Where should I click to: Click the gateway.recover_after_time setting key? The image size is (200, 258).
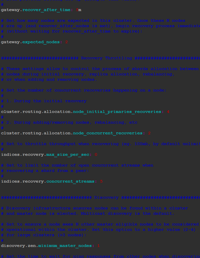click(x=36, y=10)
